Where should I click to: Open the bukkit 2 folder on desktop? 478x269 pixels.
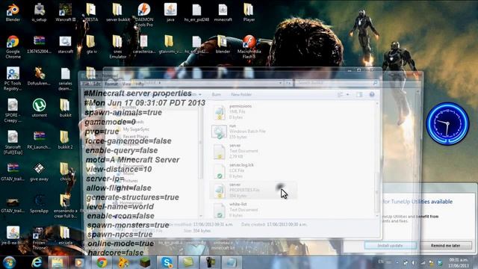tap(65, 140)
